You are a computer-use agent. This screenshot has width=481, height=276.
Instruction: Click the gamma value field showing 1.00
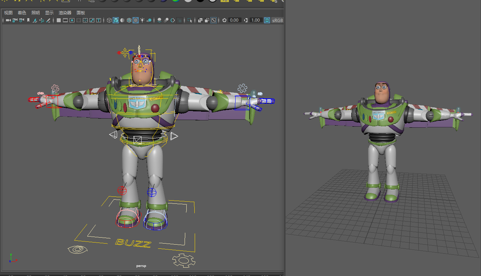tap(256, 20)
